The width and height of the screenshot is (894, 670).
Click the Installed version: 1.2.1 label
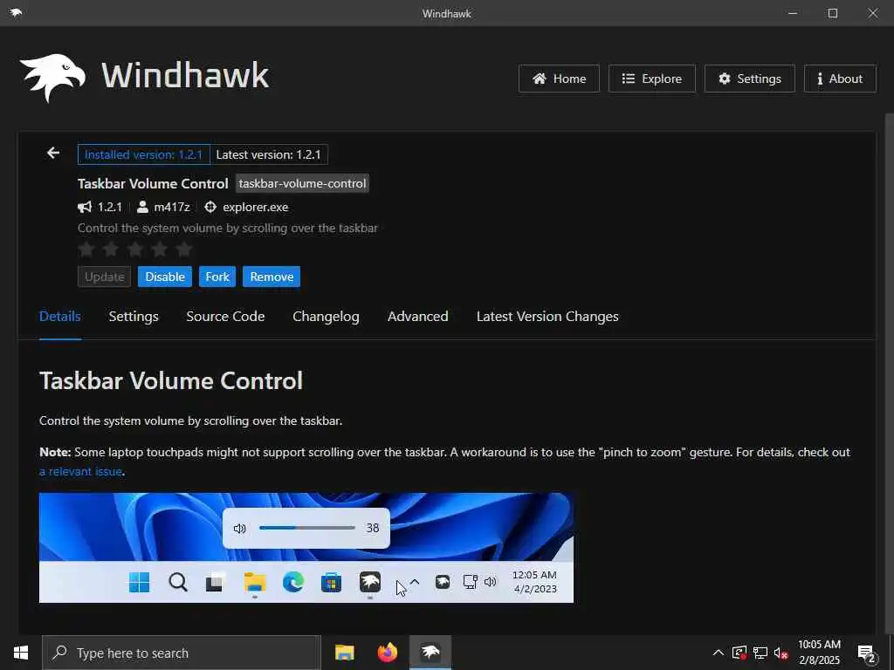coord(144,154)
